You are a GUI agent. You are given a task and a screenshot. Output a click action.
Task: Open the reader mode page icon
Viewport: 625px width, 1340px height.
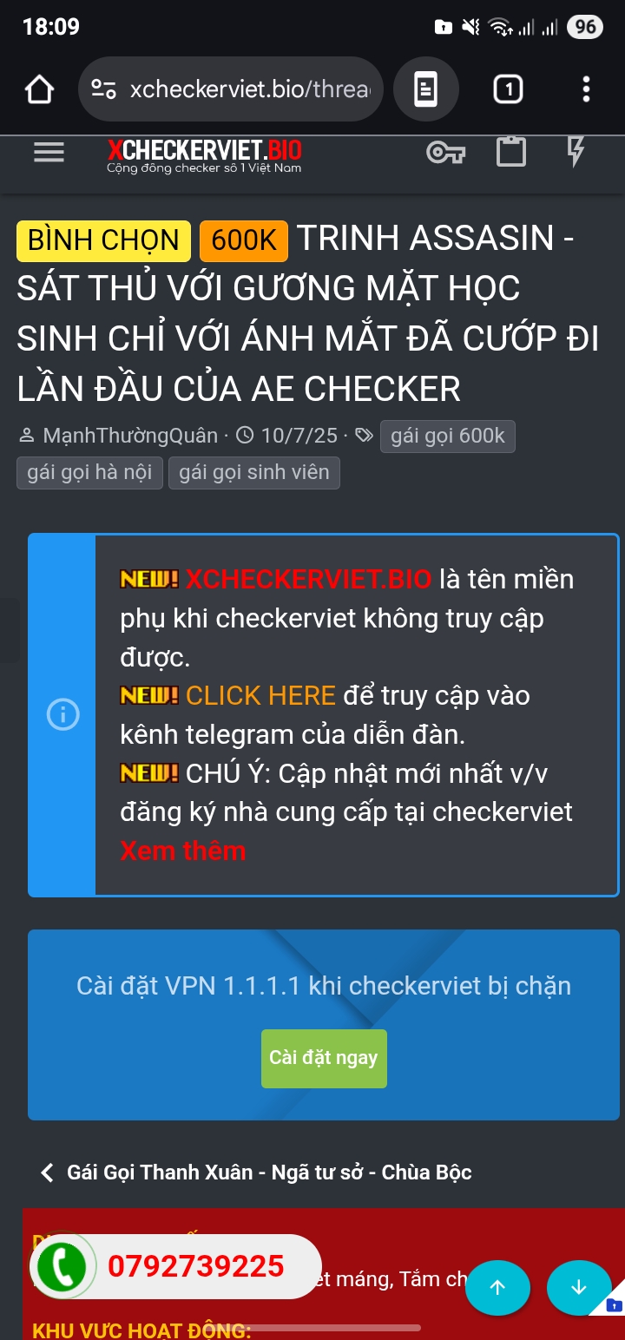coord(425,89)
